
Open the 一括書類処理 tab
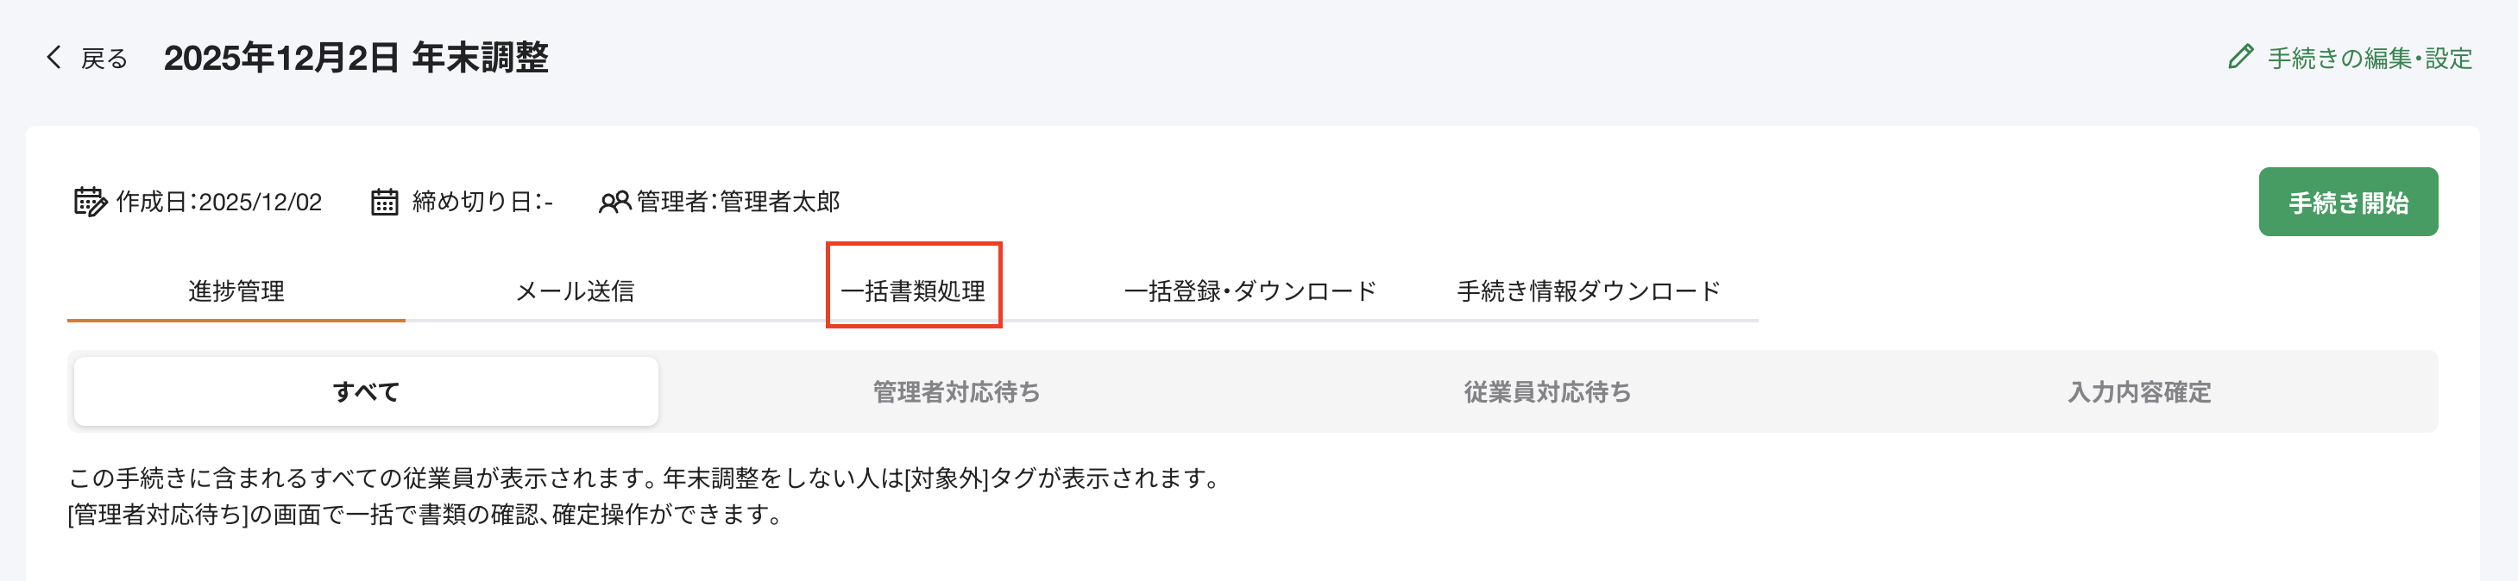pos(916,290)
